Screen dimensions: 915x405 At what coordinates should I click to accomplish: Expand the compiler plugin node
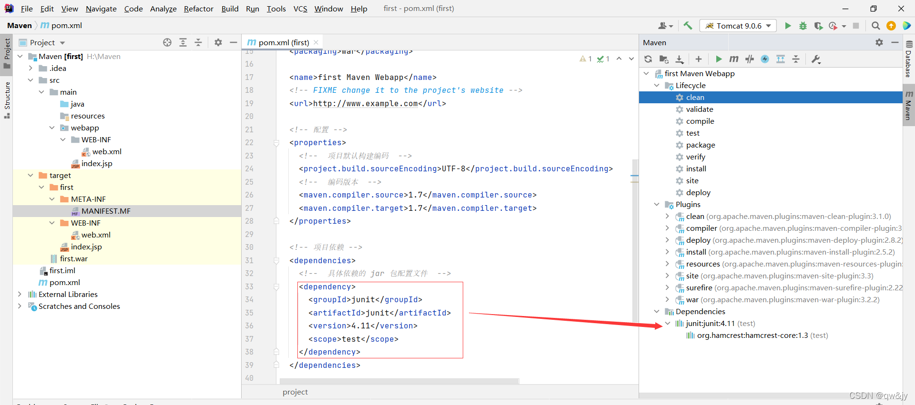(x=667, y=228)
